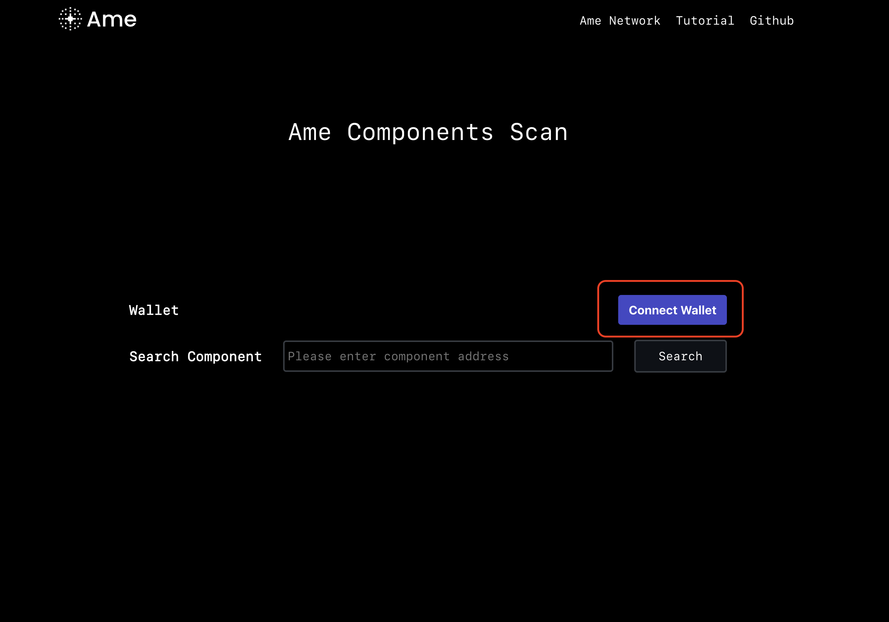Click the Search Component label
This screenshot has width=889, height=622.
(x=195, y=357)
